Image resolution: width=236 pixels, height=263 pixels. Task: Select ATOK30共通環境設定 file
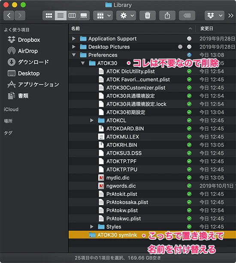click(130, 96)
